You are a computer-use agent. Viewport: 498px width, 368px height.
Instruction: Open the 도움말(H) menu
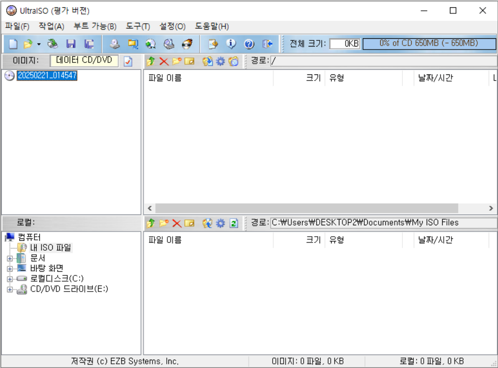click(212, 26)
